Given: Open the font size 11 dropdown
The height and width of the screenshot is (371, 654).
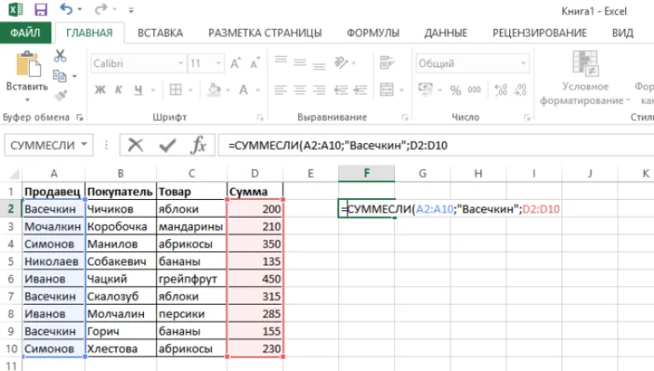Looking at the screenshot, I should coord(218,63).
